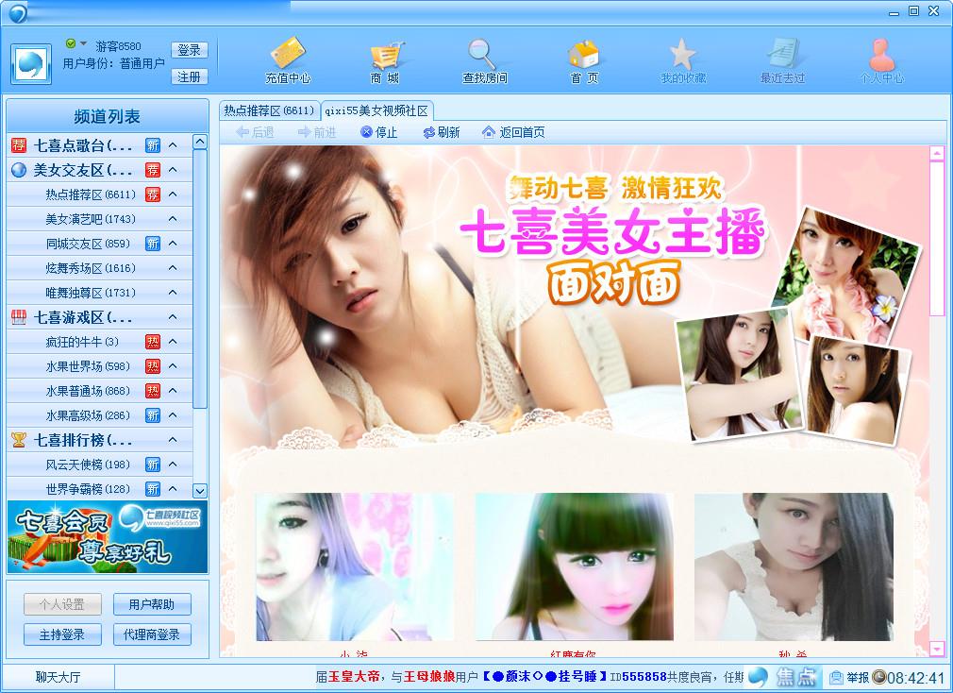Select 水果世界场 (598) game room
953x693 pixels.
99,366
